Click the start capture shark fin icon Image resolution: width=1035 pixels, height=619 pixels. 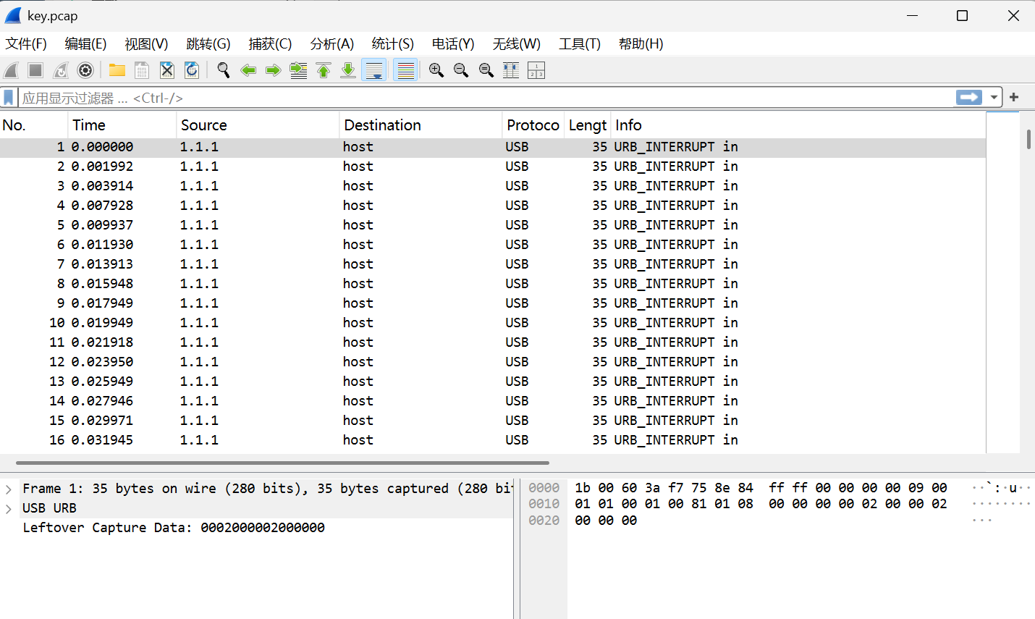point(12,70)
